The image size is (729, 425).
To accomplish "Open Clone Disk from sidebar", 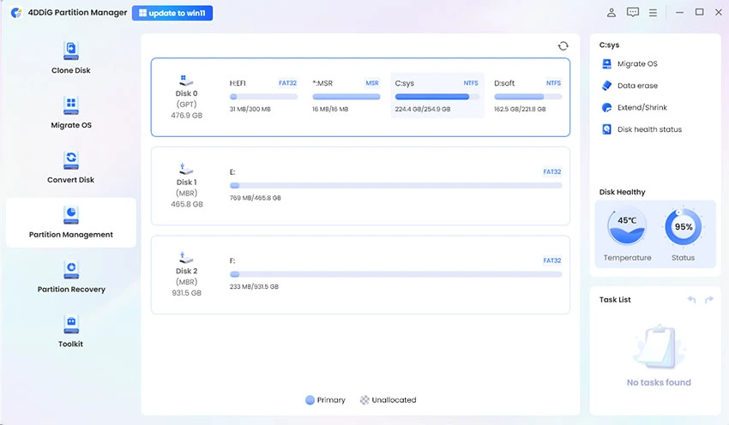I will [70, 57].
